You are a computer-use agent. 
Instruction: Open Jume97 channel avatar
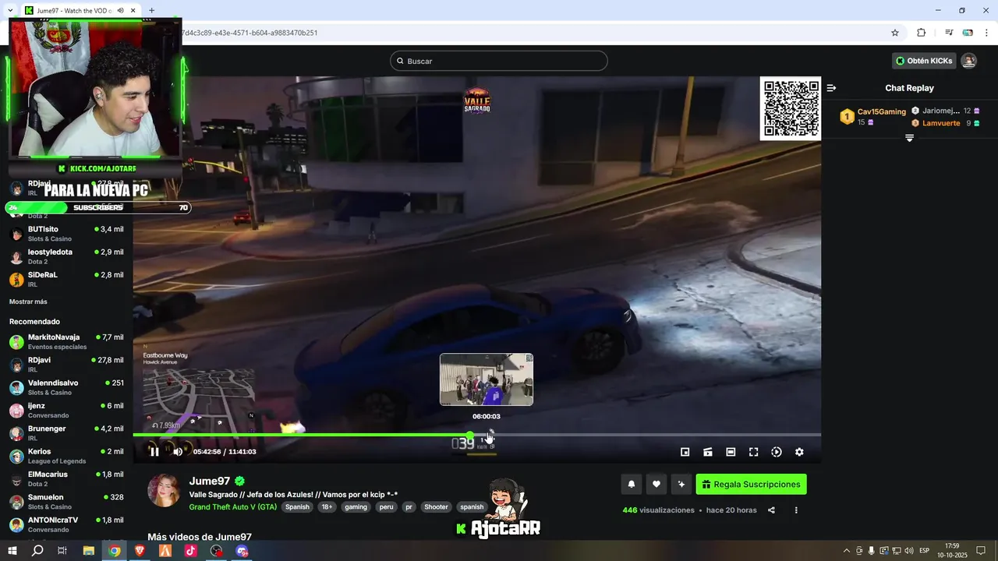(164, 490)
